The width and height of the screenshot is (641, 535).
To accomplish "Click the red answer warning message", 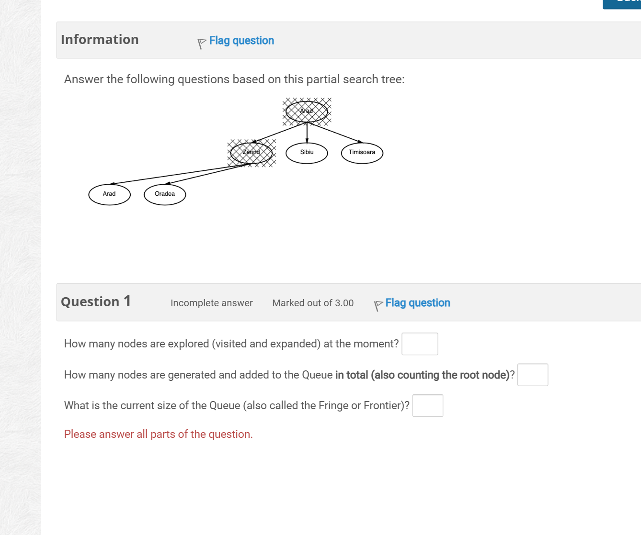I will pyautogui.click(x=158, y=434).
